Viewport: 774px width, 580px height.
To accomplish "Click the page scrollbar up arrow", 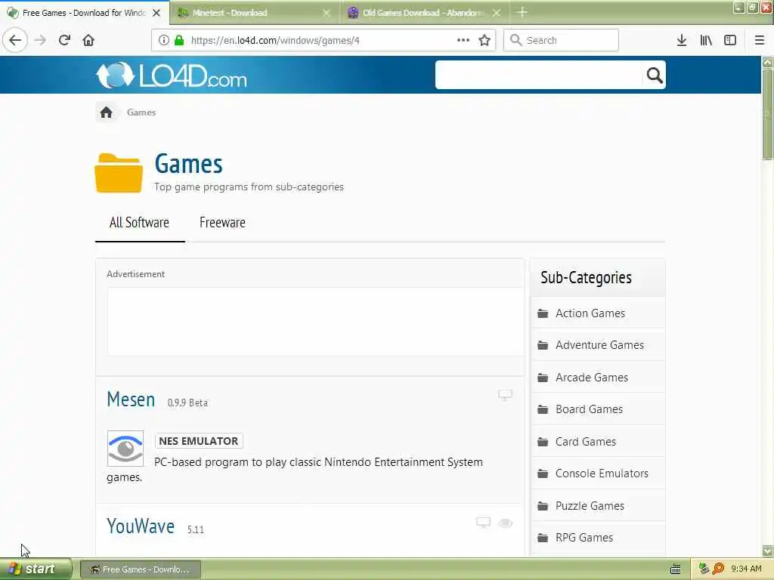I will 768,62.
